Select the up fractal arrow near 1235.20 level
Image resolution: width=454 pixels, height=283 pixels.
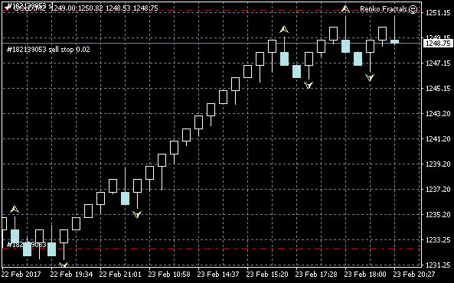point(15,210)
